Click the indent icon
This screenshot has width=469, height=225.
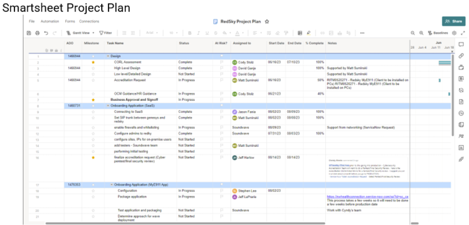pos(133,33)
